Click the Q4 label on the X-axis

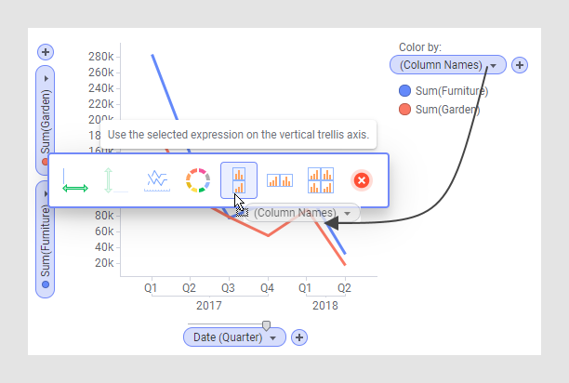point(267,288)
